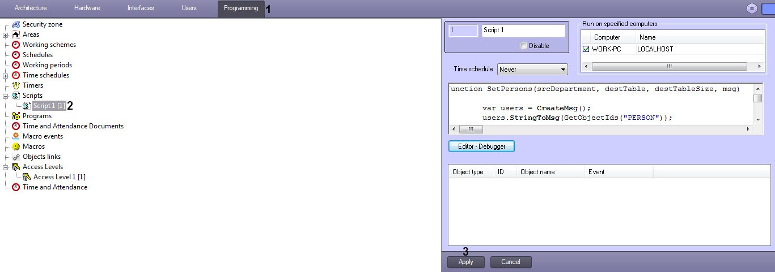Collapse the Scripts tree node

coord(6,96)
